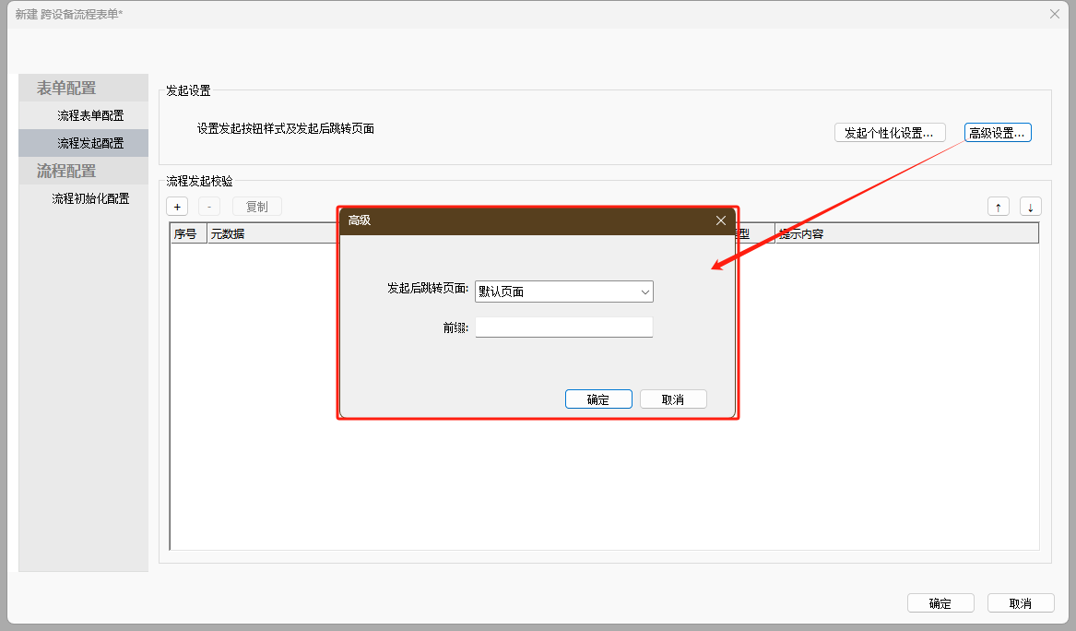
Task: Click the plus button to add a validation row
Action: [177, 207]
